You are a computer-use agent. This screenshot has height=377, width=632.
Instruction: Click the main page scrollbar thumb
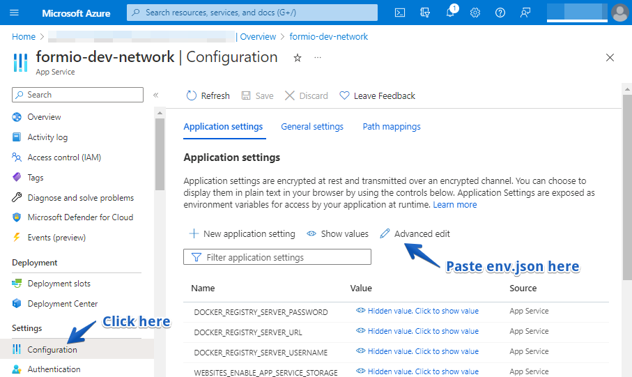(x=627, y=187)
